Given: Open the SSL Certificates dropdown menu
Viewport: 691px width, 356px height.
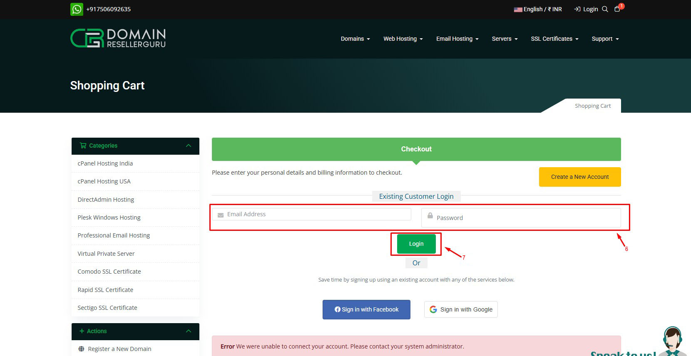Looking at the screenshot, I should pos(554,39).
